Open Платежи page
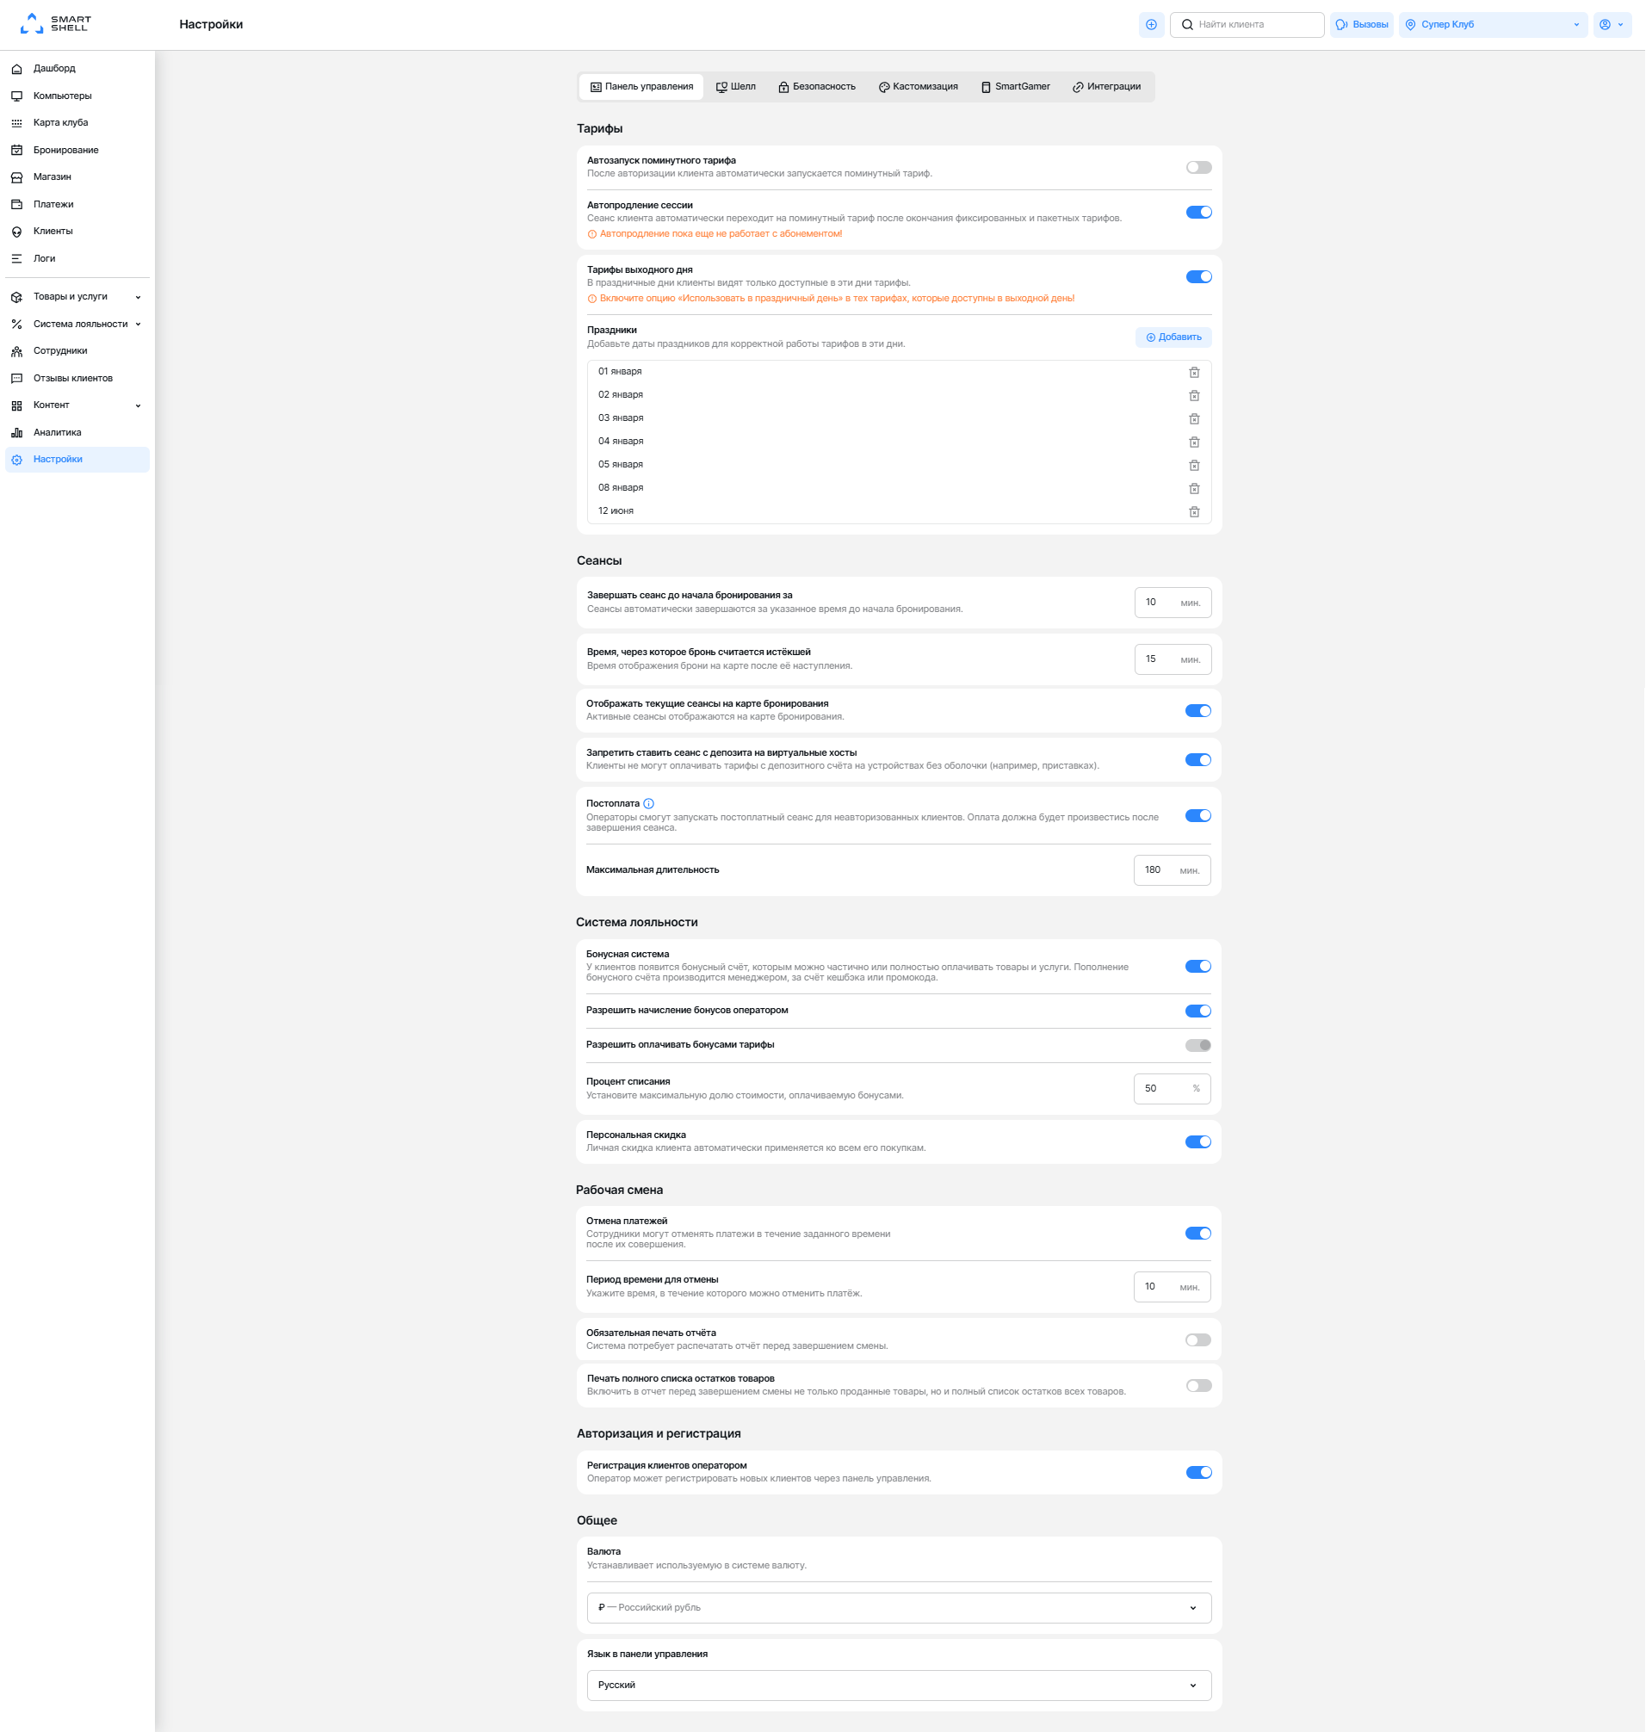 [x=77, y=204]
